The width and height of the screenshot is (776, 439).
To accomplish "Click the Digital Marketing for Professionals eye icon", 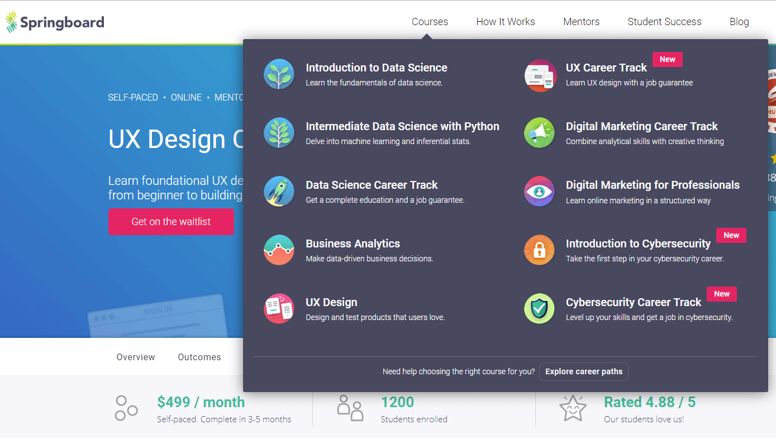I will point(539,192).
